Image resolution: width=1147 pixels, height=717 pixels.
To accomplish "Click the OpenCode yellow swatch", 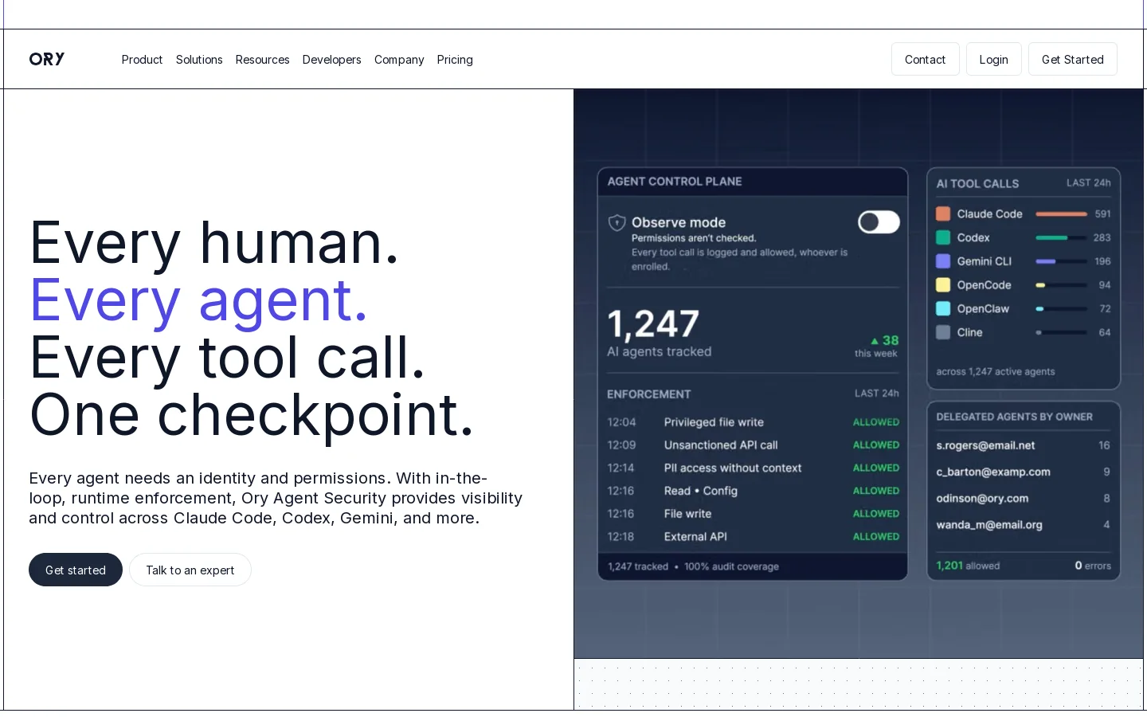I will pyautogui.click(x=943, y=284).
